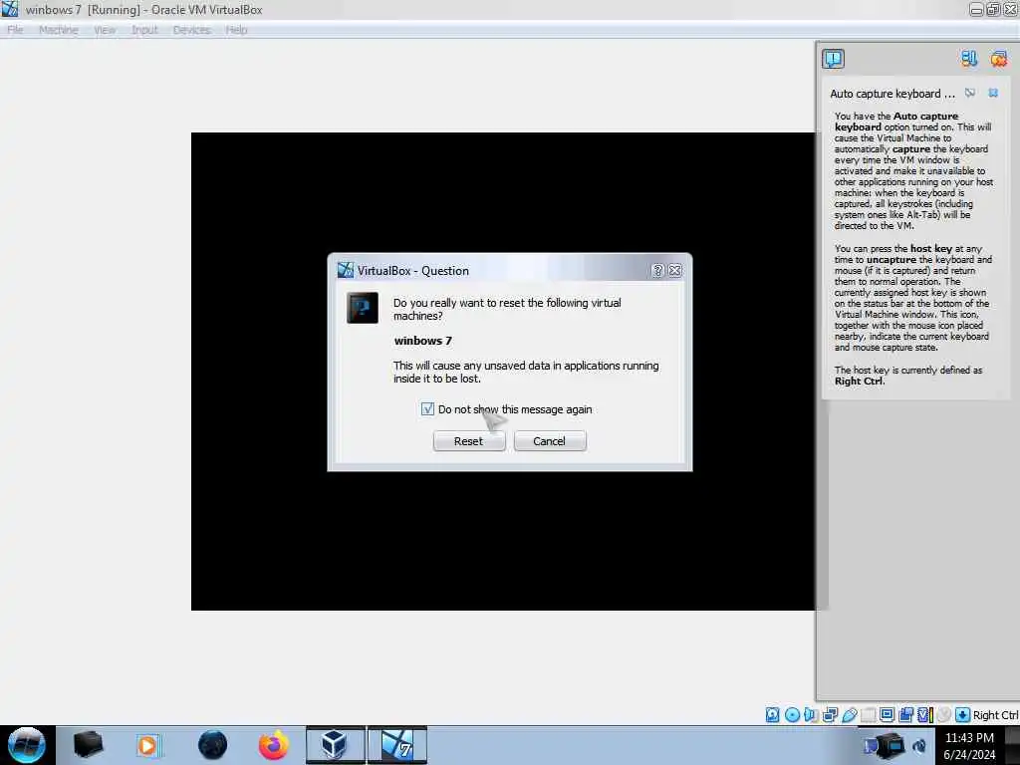The width and height of the screenshot is (1020, 765).
Task: Click the VirtualBox icon in main title bar
Action: (10, 9)
